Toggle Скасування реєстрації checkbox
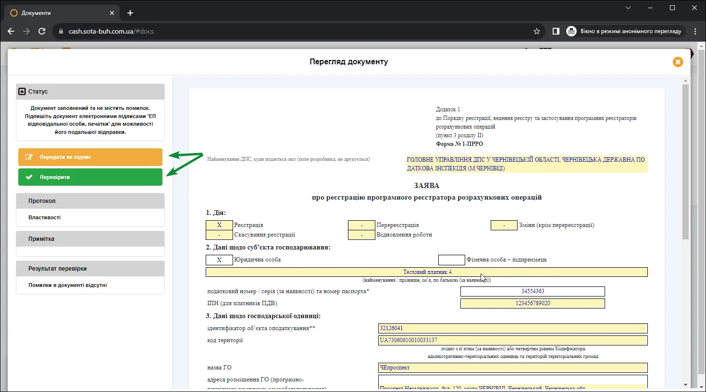 219,235
